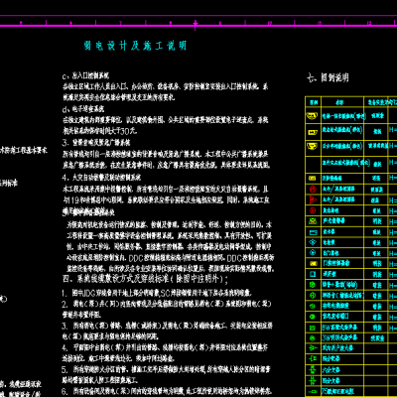Select the first yellow camera symbol in legend
The height and width of the screenshot is (397, 397).
pos(313,116)
